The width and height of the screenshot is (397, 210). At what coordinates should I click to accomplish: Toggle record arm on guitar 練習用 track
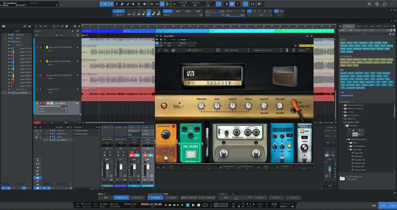click(x=48, y=103)
